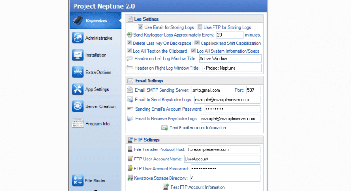Image resolution: width=351 pixels, height=191 pixels.
Task: Disable Log All Text on the Clipboard
Action: coord(129,50)
